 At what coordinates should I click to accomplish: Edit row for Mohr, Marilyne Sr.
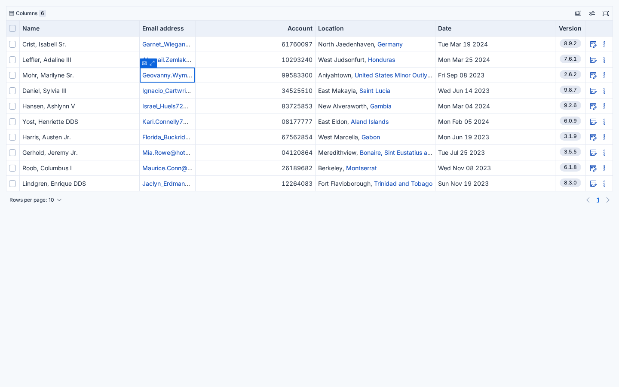pos(593,75)
